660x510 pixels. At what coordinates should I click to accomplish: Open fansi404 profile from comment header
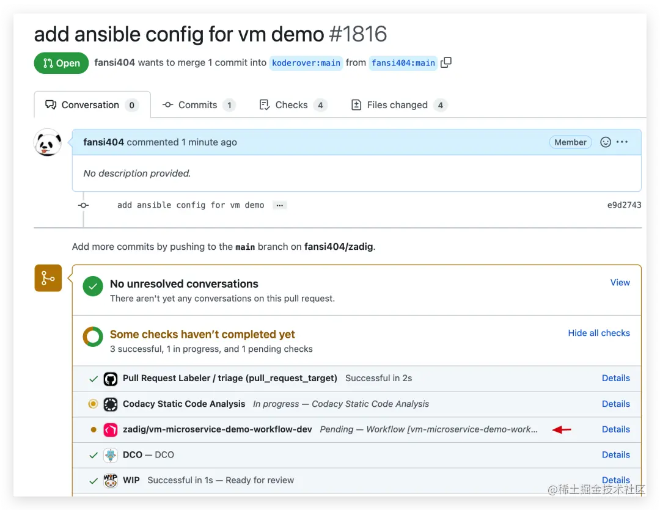pos(103,142)
